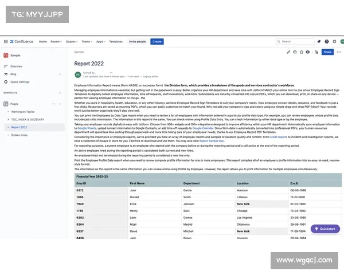
Task: Open the Report Sample Doc link
Action: (212, 141)
